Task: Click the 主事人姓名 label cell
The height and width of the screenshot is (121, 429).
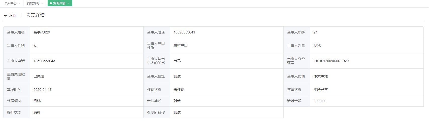Action: click(297, 46)
